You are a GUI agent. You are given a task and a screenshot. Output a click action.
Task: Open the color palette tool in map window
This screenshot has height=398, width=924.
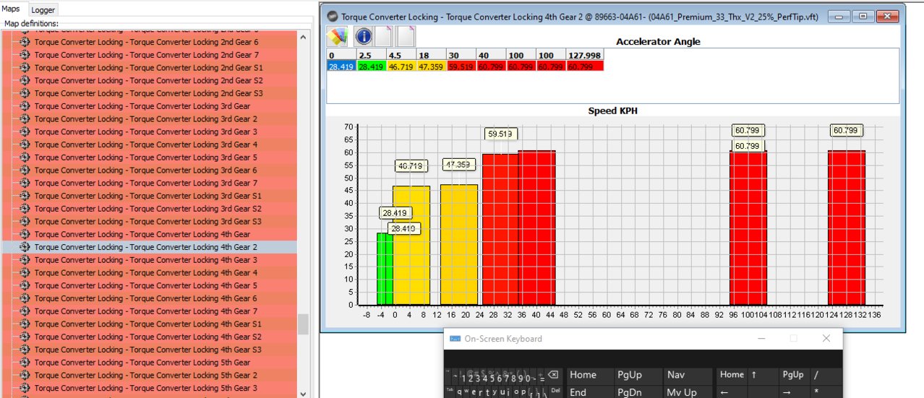click(x=337, y=35)
